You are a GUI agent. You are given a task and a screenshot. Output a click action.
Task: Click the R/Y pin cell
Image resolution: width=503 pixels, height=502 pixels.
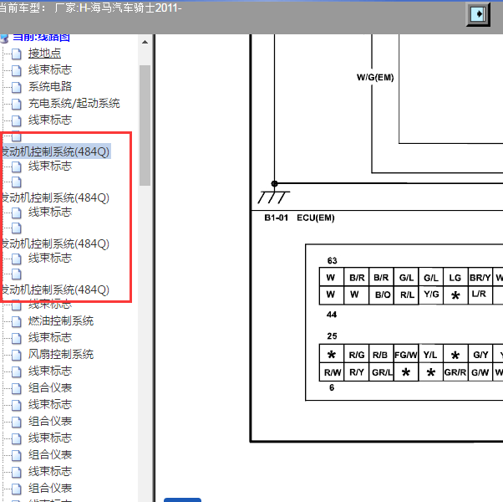pyautogui.click(x=357, y=372)
